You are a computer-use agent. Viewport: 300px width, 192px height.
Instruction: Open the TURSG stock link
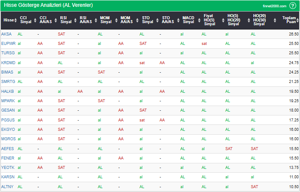8,53
